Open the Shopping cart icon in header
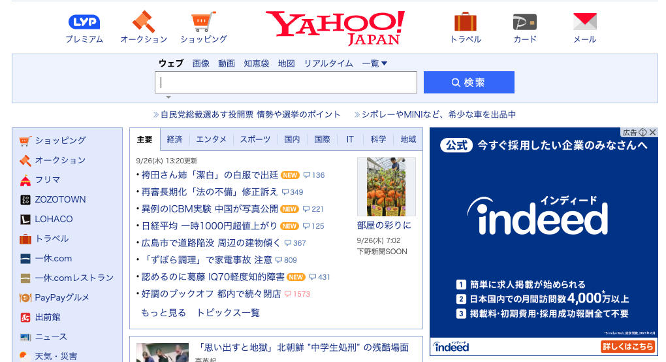666x362 pixels. 204,22
